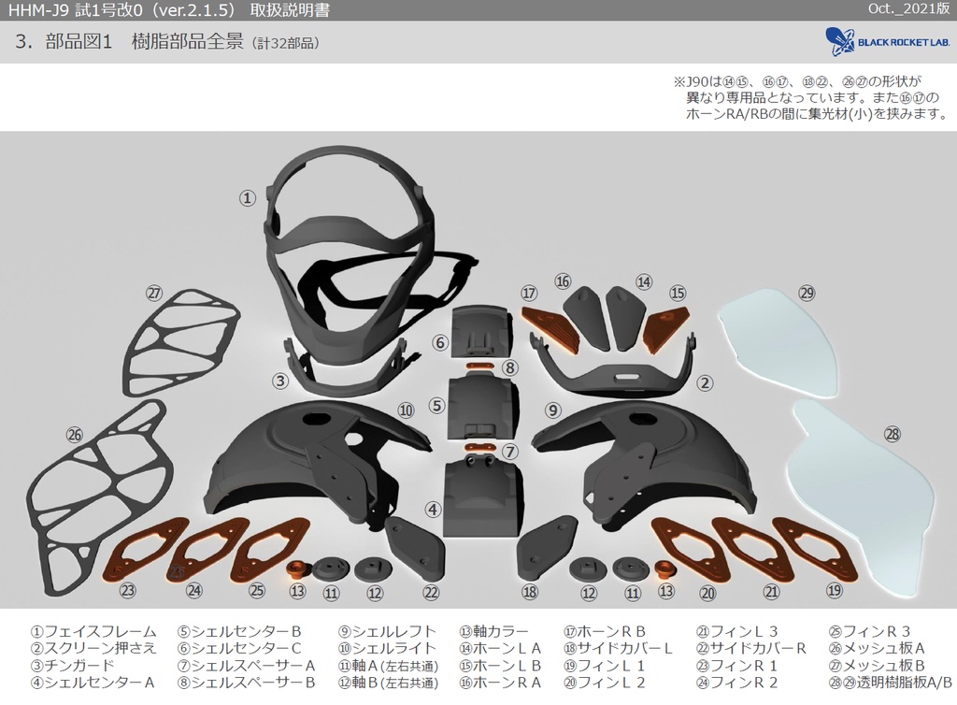Expand the ⑰ horn callout marker

point(529,292)
